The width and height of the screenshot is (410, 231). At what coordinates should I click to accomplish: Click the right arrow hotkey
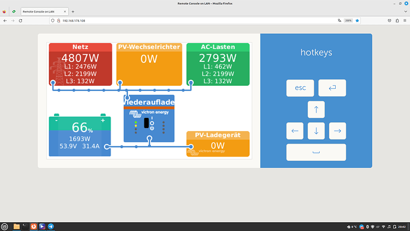coord(338,131)
